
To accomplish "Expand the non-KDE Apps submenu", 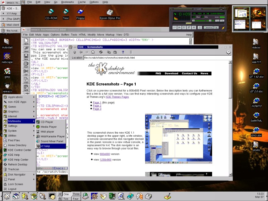I will 19,102.
